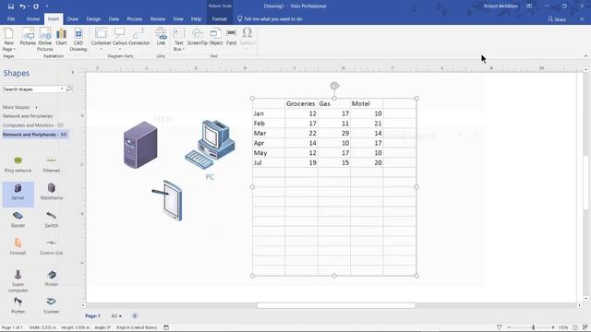Click the Save icon in title bar
Image resolution: width=591 pixels, height=332 pixels.
(10, 6)
